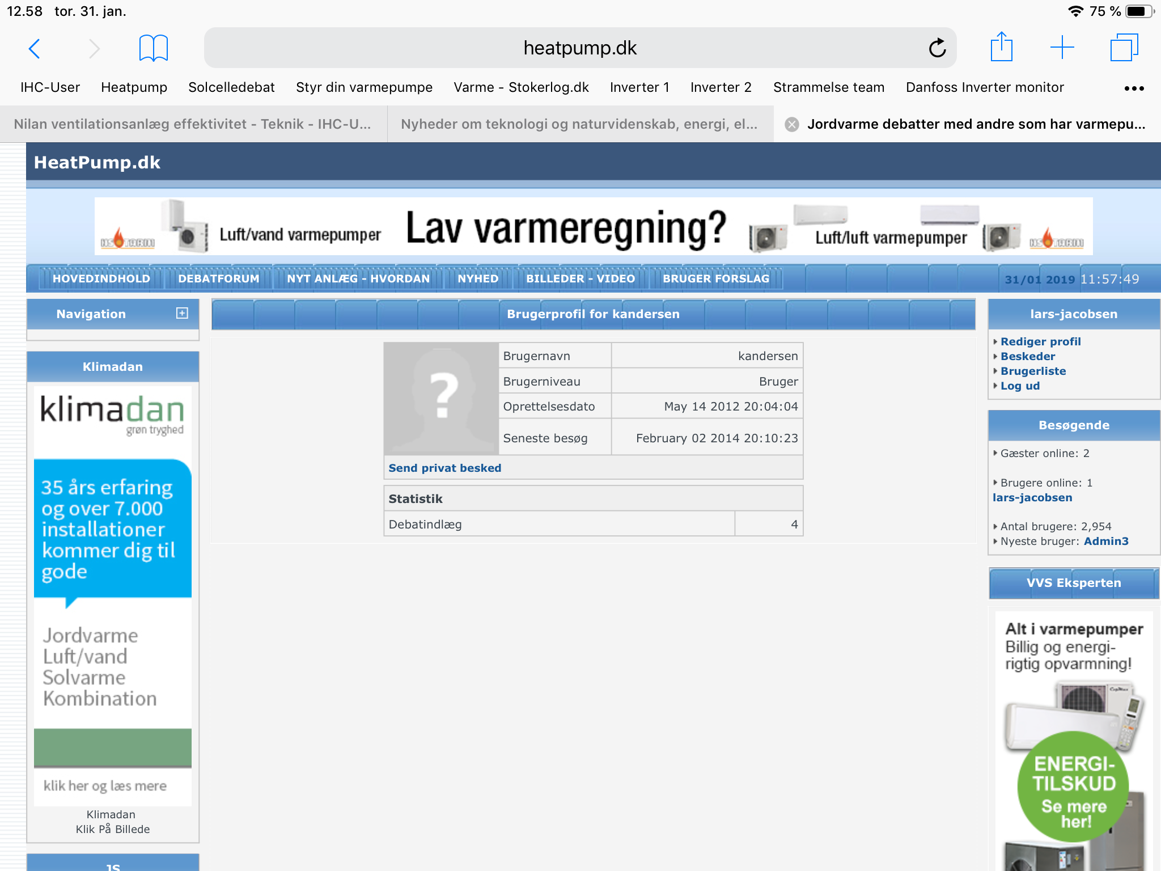Open newest user Admin3 profile
Screen dimensions: 1161x871
click(1105, 541)
